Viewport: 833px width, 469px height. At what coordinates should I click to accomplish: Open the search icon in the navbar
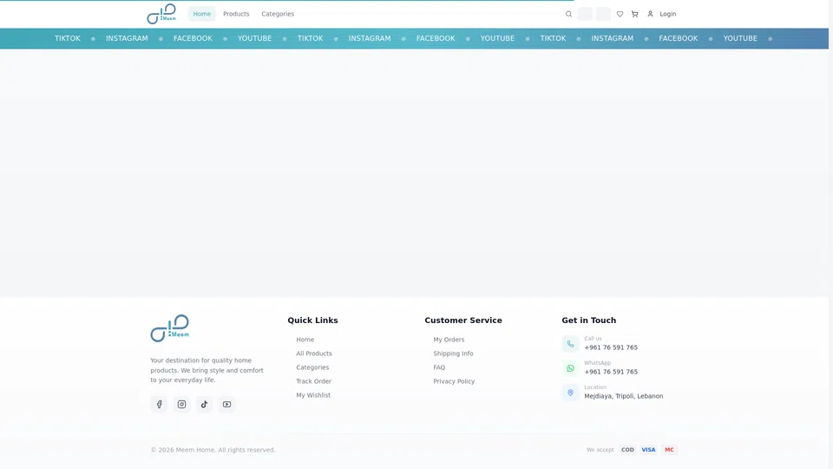[568, 14]
